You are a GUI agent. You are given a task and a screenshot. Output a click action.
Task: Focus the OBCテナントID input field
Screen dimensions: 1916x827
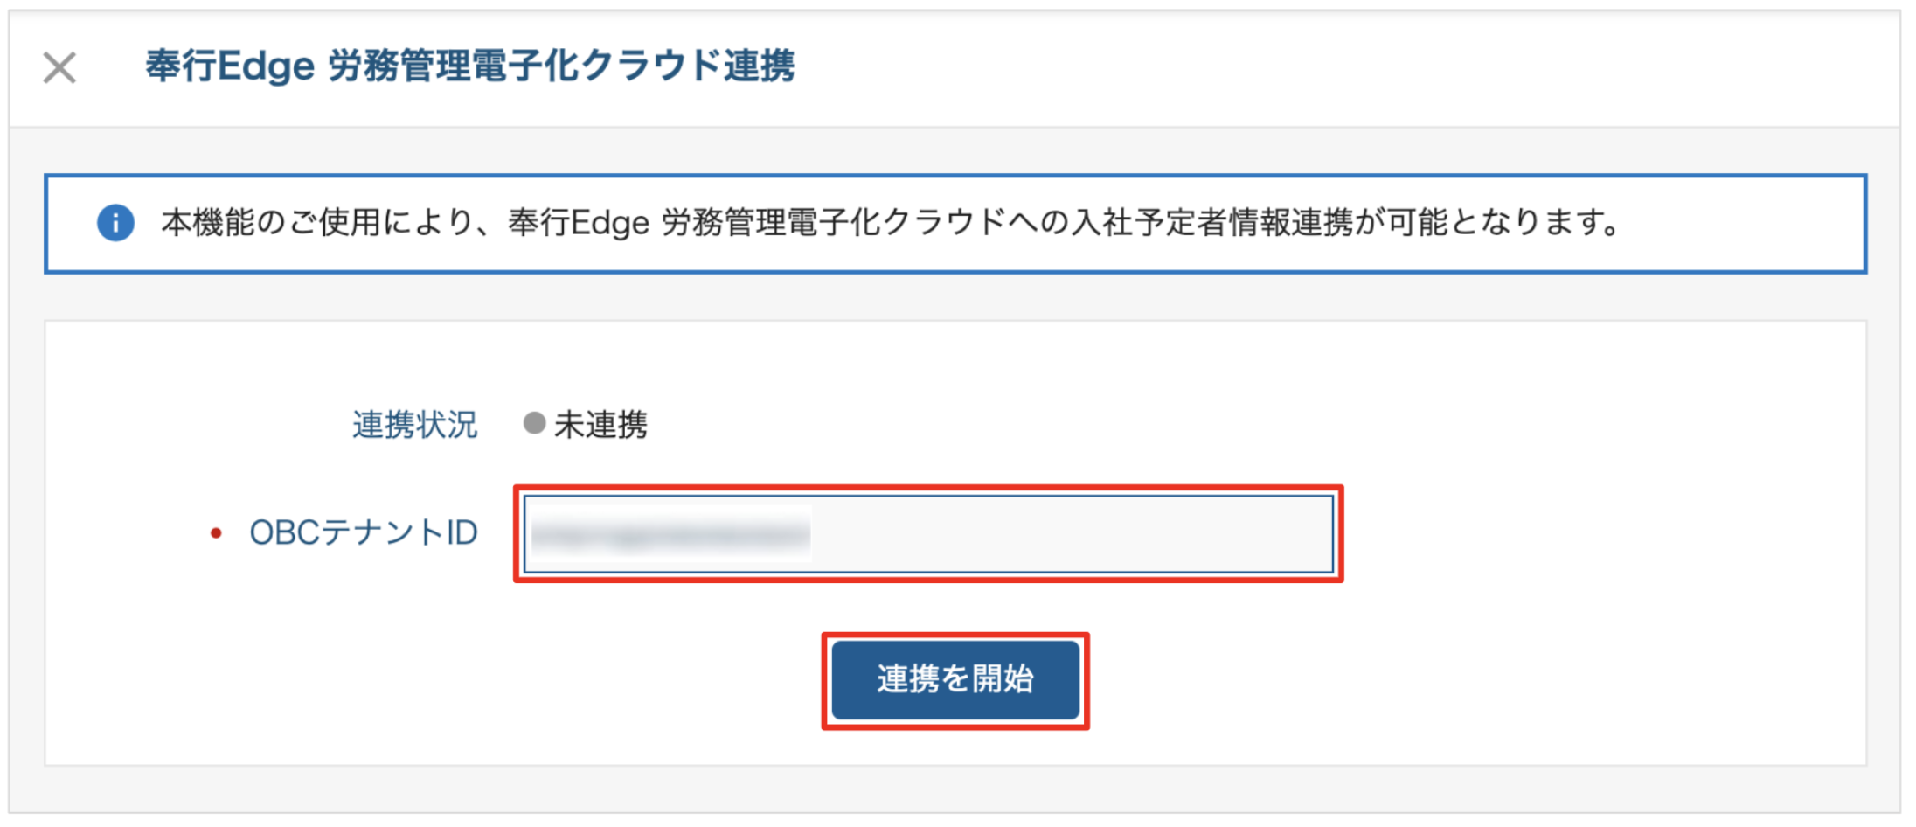pos(928,534)
